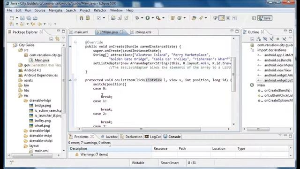This screenshot has height=169, width=300.
Task: Select wharf.png in Package Explorer
Action: point(42,126)
